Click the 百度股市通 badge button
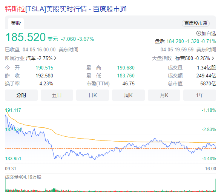The image size is (221, 196). click(x=196, y=23)
